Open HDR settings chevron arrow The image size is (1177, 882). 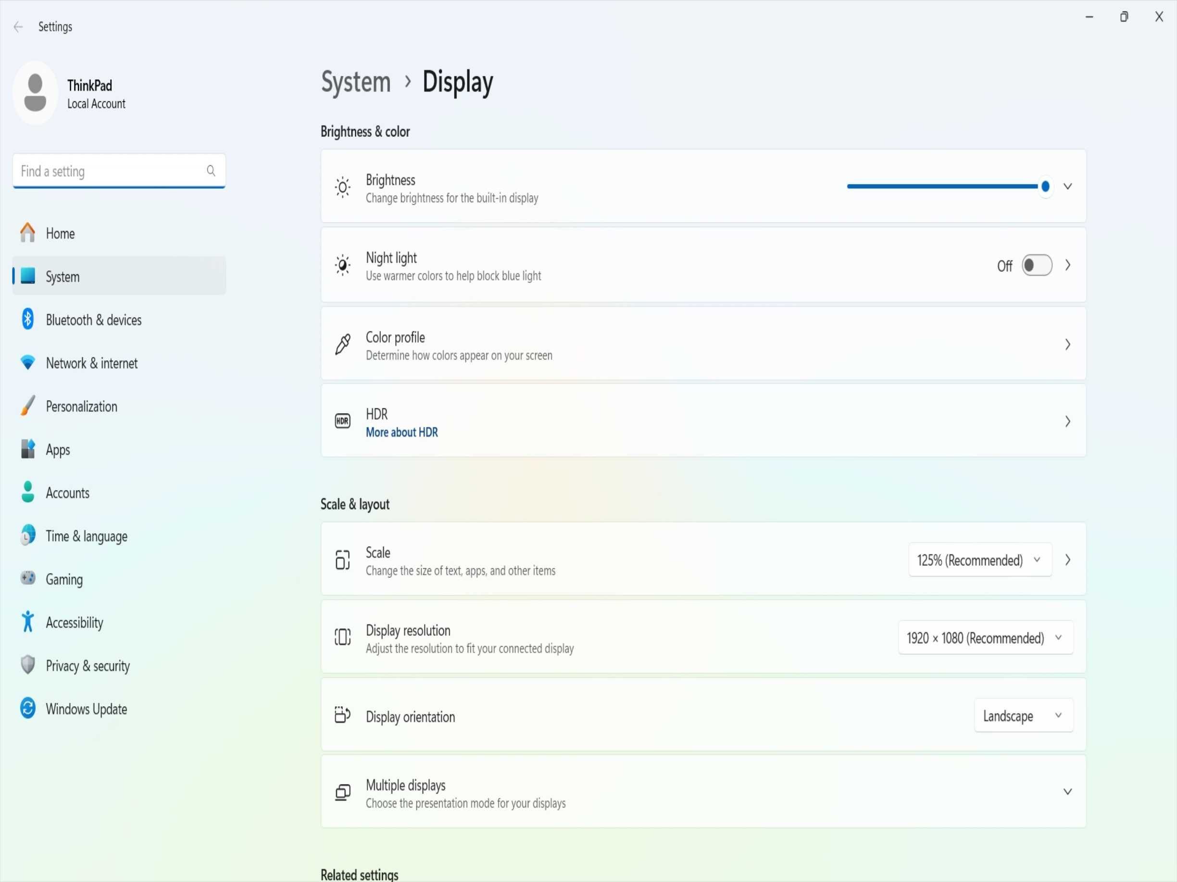pyautogui.click(x=1068, y=422)
